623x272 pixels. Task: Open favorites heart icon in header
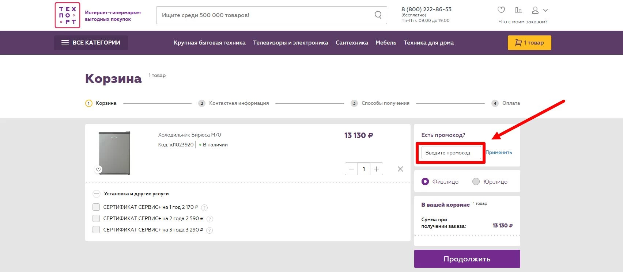[x=501, y=10]
